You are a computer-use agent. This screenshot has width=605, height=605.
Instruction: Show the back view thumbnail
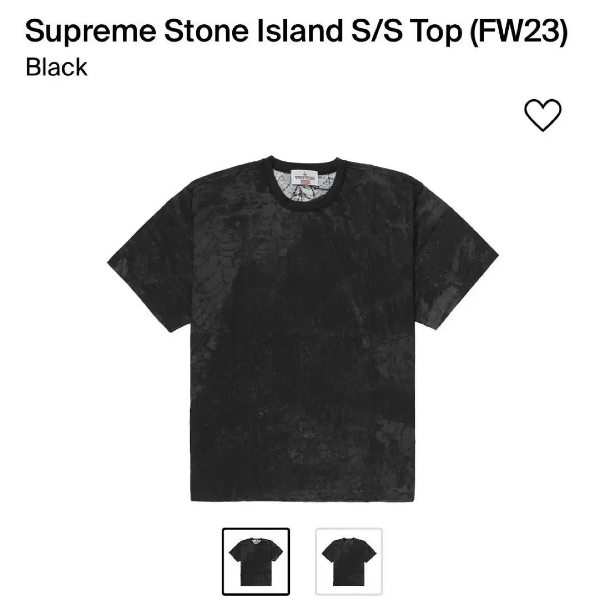[349, 561]
